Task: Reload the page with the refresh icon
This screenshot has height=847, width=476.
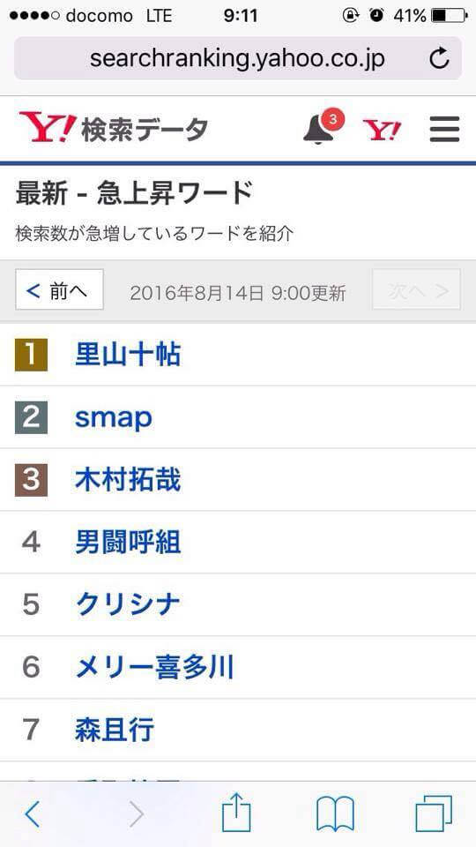Action: click(439, 58)
